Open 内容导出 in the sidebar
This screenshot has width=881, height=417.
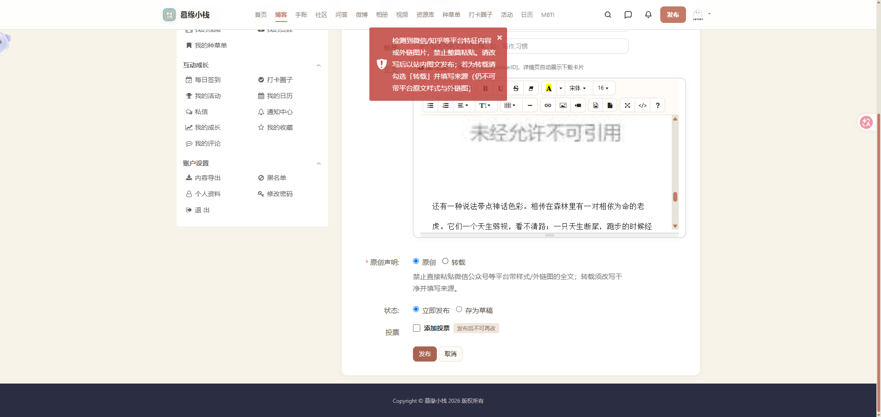tap(203, 178)
